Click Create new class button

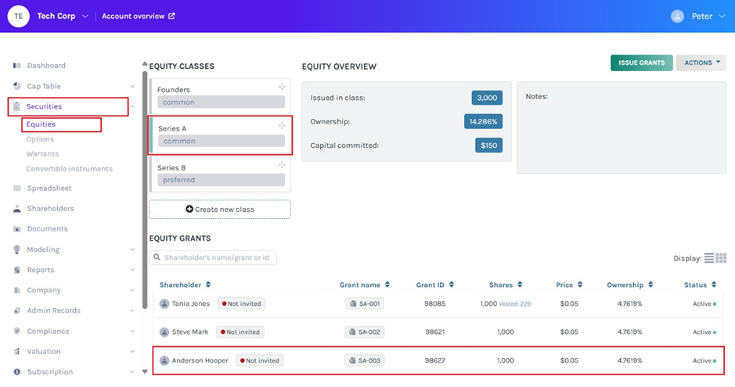pyautogui.click(x=220, y=210)
